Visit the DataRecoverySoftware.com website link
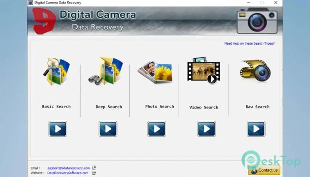Screen dimensions: 310x177 68,173
